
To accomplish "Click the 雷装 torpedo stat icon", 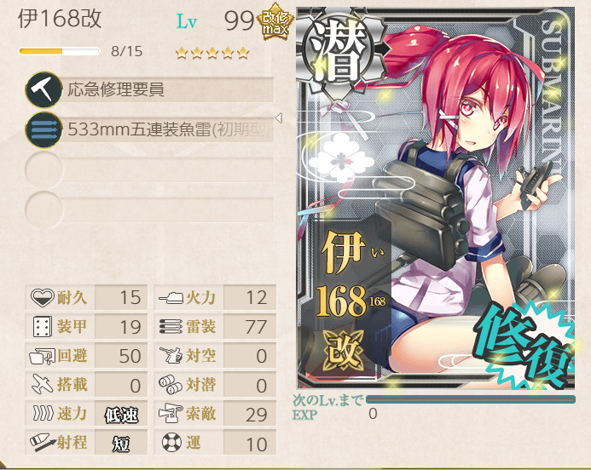I will coord(171,327).
